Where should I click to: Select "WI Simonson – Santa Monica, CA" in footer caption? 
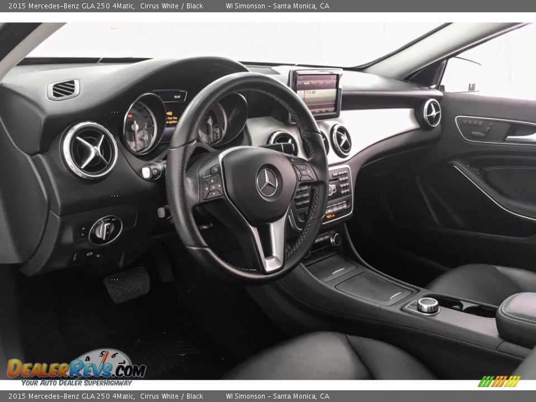[277, 396]
